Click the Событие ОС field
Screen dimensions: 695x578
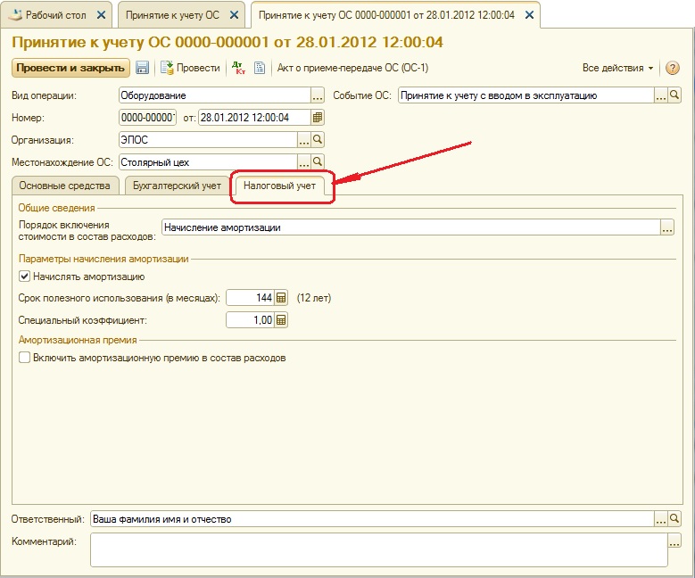526,95
